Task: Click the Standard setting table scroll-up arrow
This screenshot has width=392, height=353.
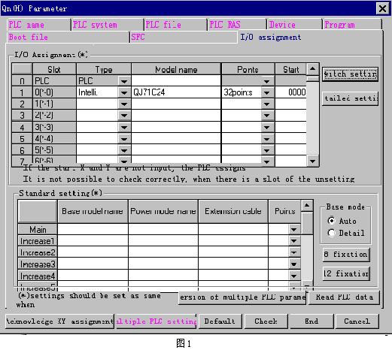Action: (x=307, y=206)
